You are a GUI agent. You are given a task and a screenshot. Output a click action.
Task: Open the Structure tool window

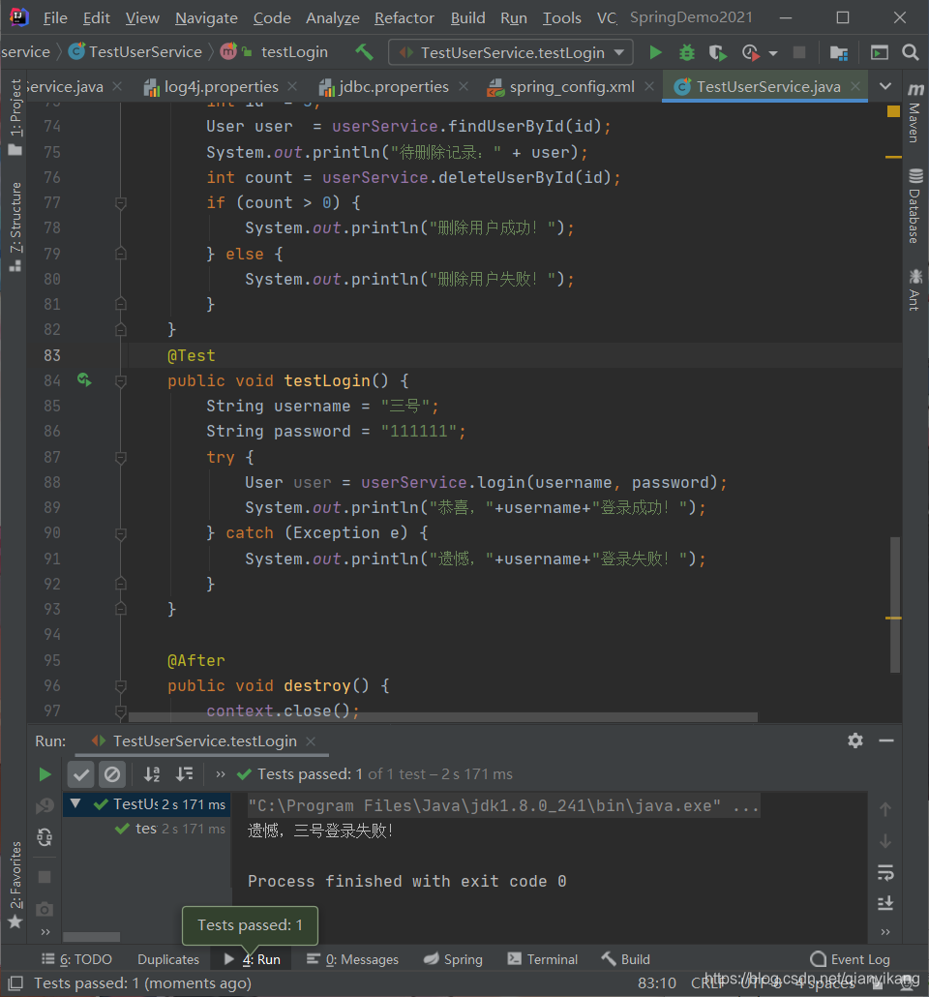coord(15,227)
